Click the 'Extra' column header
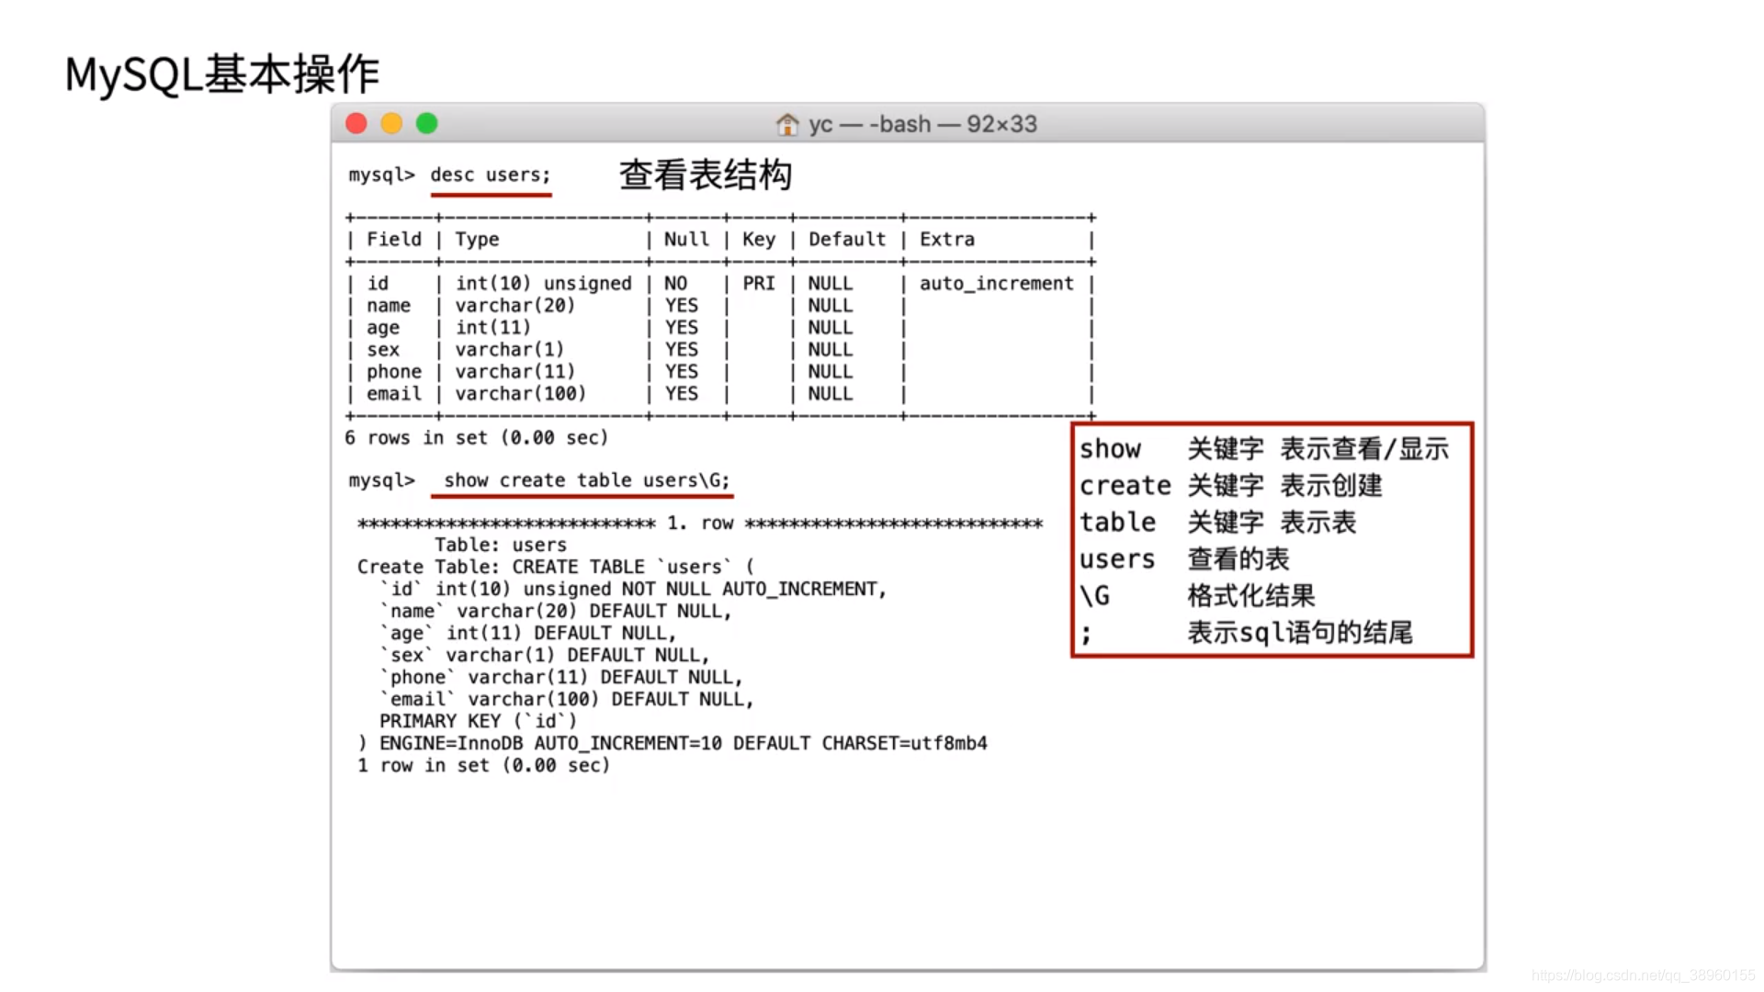 pyautogui.click(x=946, y=239)
